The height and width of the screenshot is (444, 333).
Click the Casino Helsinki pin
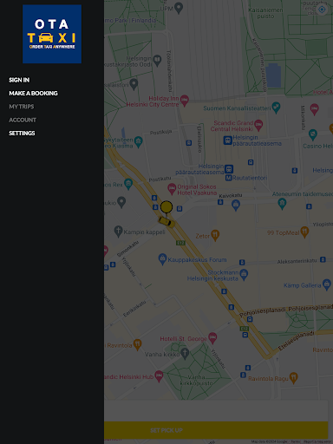pos(313,134)
